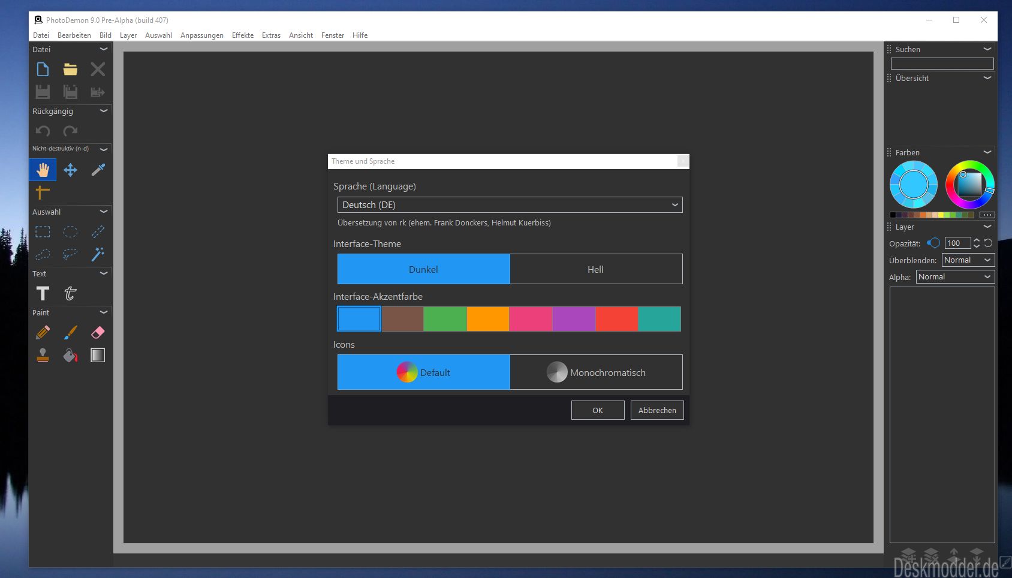Collapse the Datei tool panel
Viewport: 1012px width, 578px height.
(x=104, y=49)
